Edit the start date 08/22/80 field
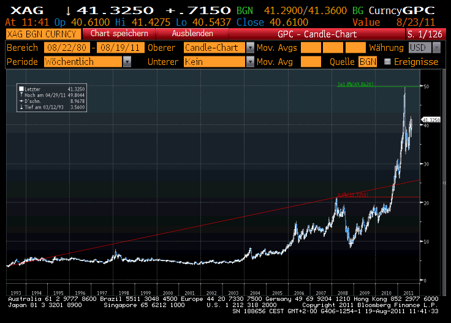 click(67, 48)
